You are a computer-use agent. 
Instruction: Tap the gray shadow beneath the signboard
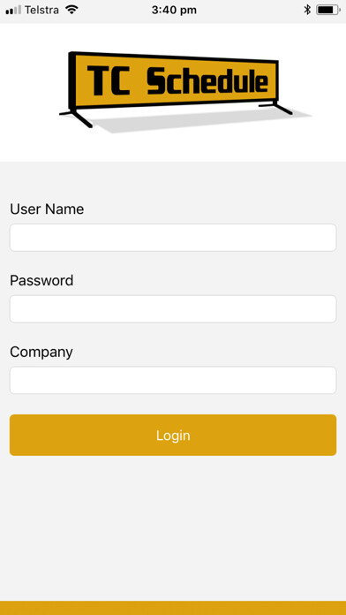[x=196, y=121]
